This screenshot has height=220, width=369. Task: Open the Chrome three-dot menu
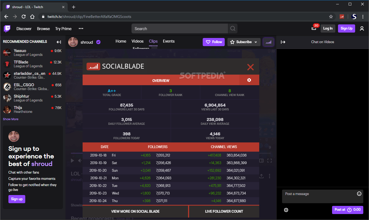[363, 17]
